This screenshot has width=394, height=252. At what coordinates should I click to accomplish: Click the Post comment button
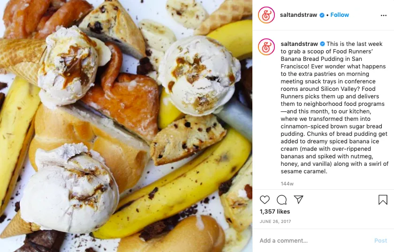(x=380, y=240)
